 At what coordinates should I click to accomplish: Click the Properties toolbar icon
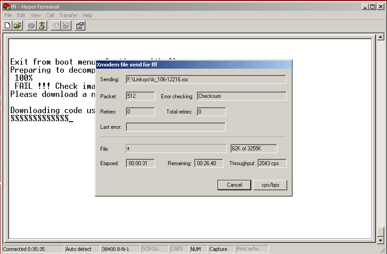[x=80, y=26]
